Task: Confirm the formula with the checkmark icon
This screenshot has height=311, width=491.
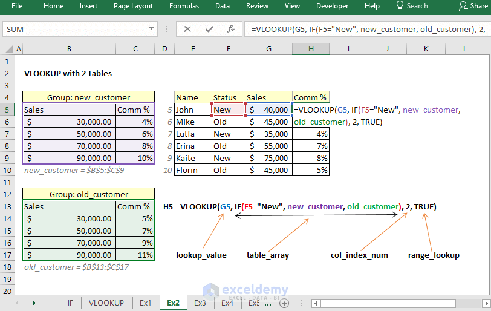Action: [x=209, y=30]
